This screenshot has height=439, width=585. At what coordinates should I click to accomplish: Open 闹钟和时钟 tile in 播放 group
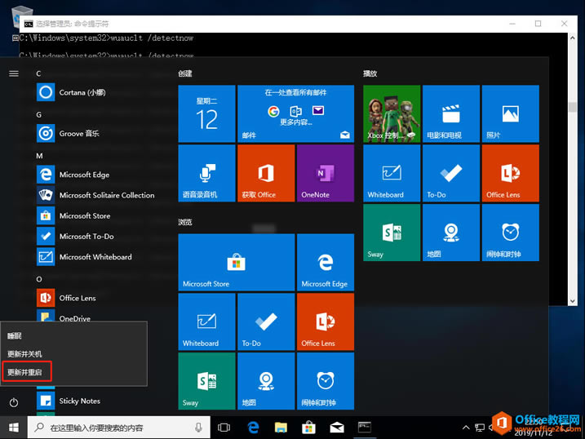pos(511,233)
